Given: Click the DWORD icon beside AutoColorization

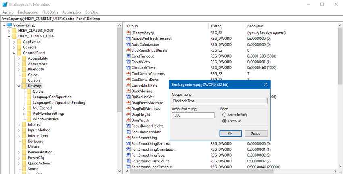Looking at the screenshot, I should (x=128, y=44).
